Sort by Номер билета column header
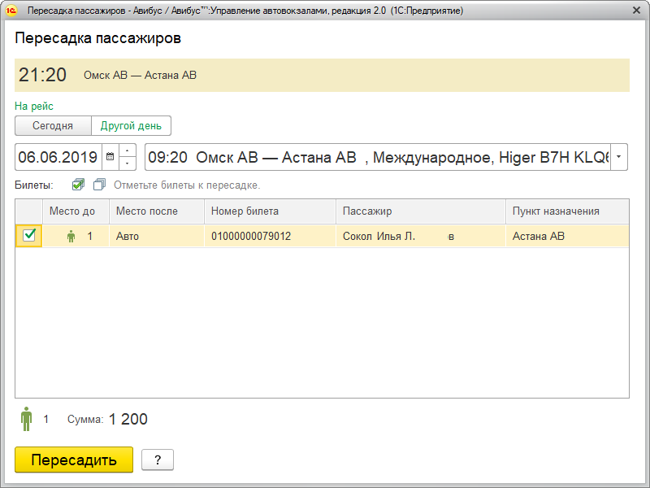This screenshot has height=488, width=650. [x=269, y=211]
